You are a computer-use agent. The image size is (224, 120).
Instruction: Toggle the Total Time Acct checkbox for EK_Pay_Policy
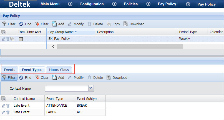[x=21, y=39]
